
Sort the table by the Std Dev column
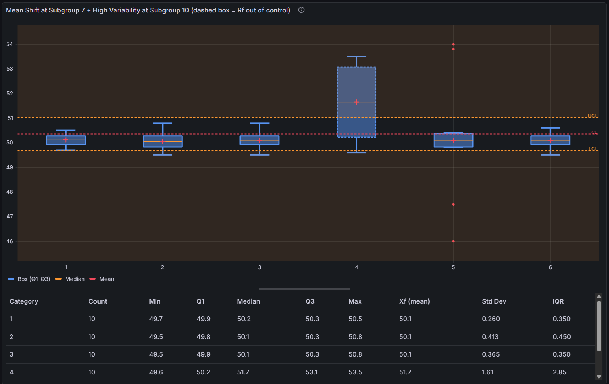pos(494,301)
